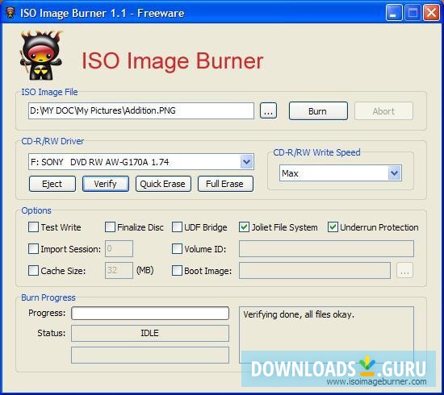Browse for an ISO image file
Screen dimensions: 444x395
(268, 110)
